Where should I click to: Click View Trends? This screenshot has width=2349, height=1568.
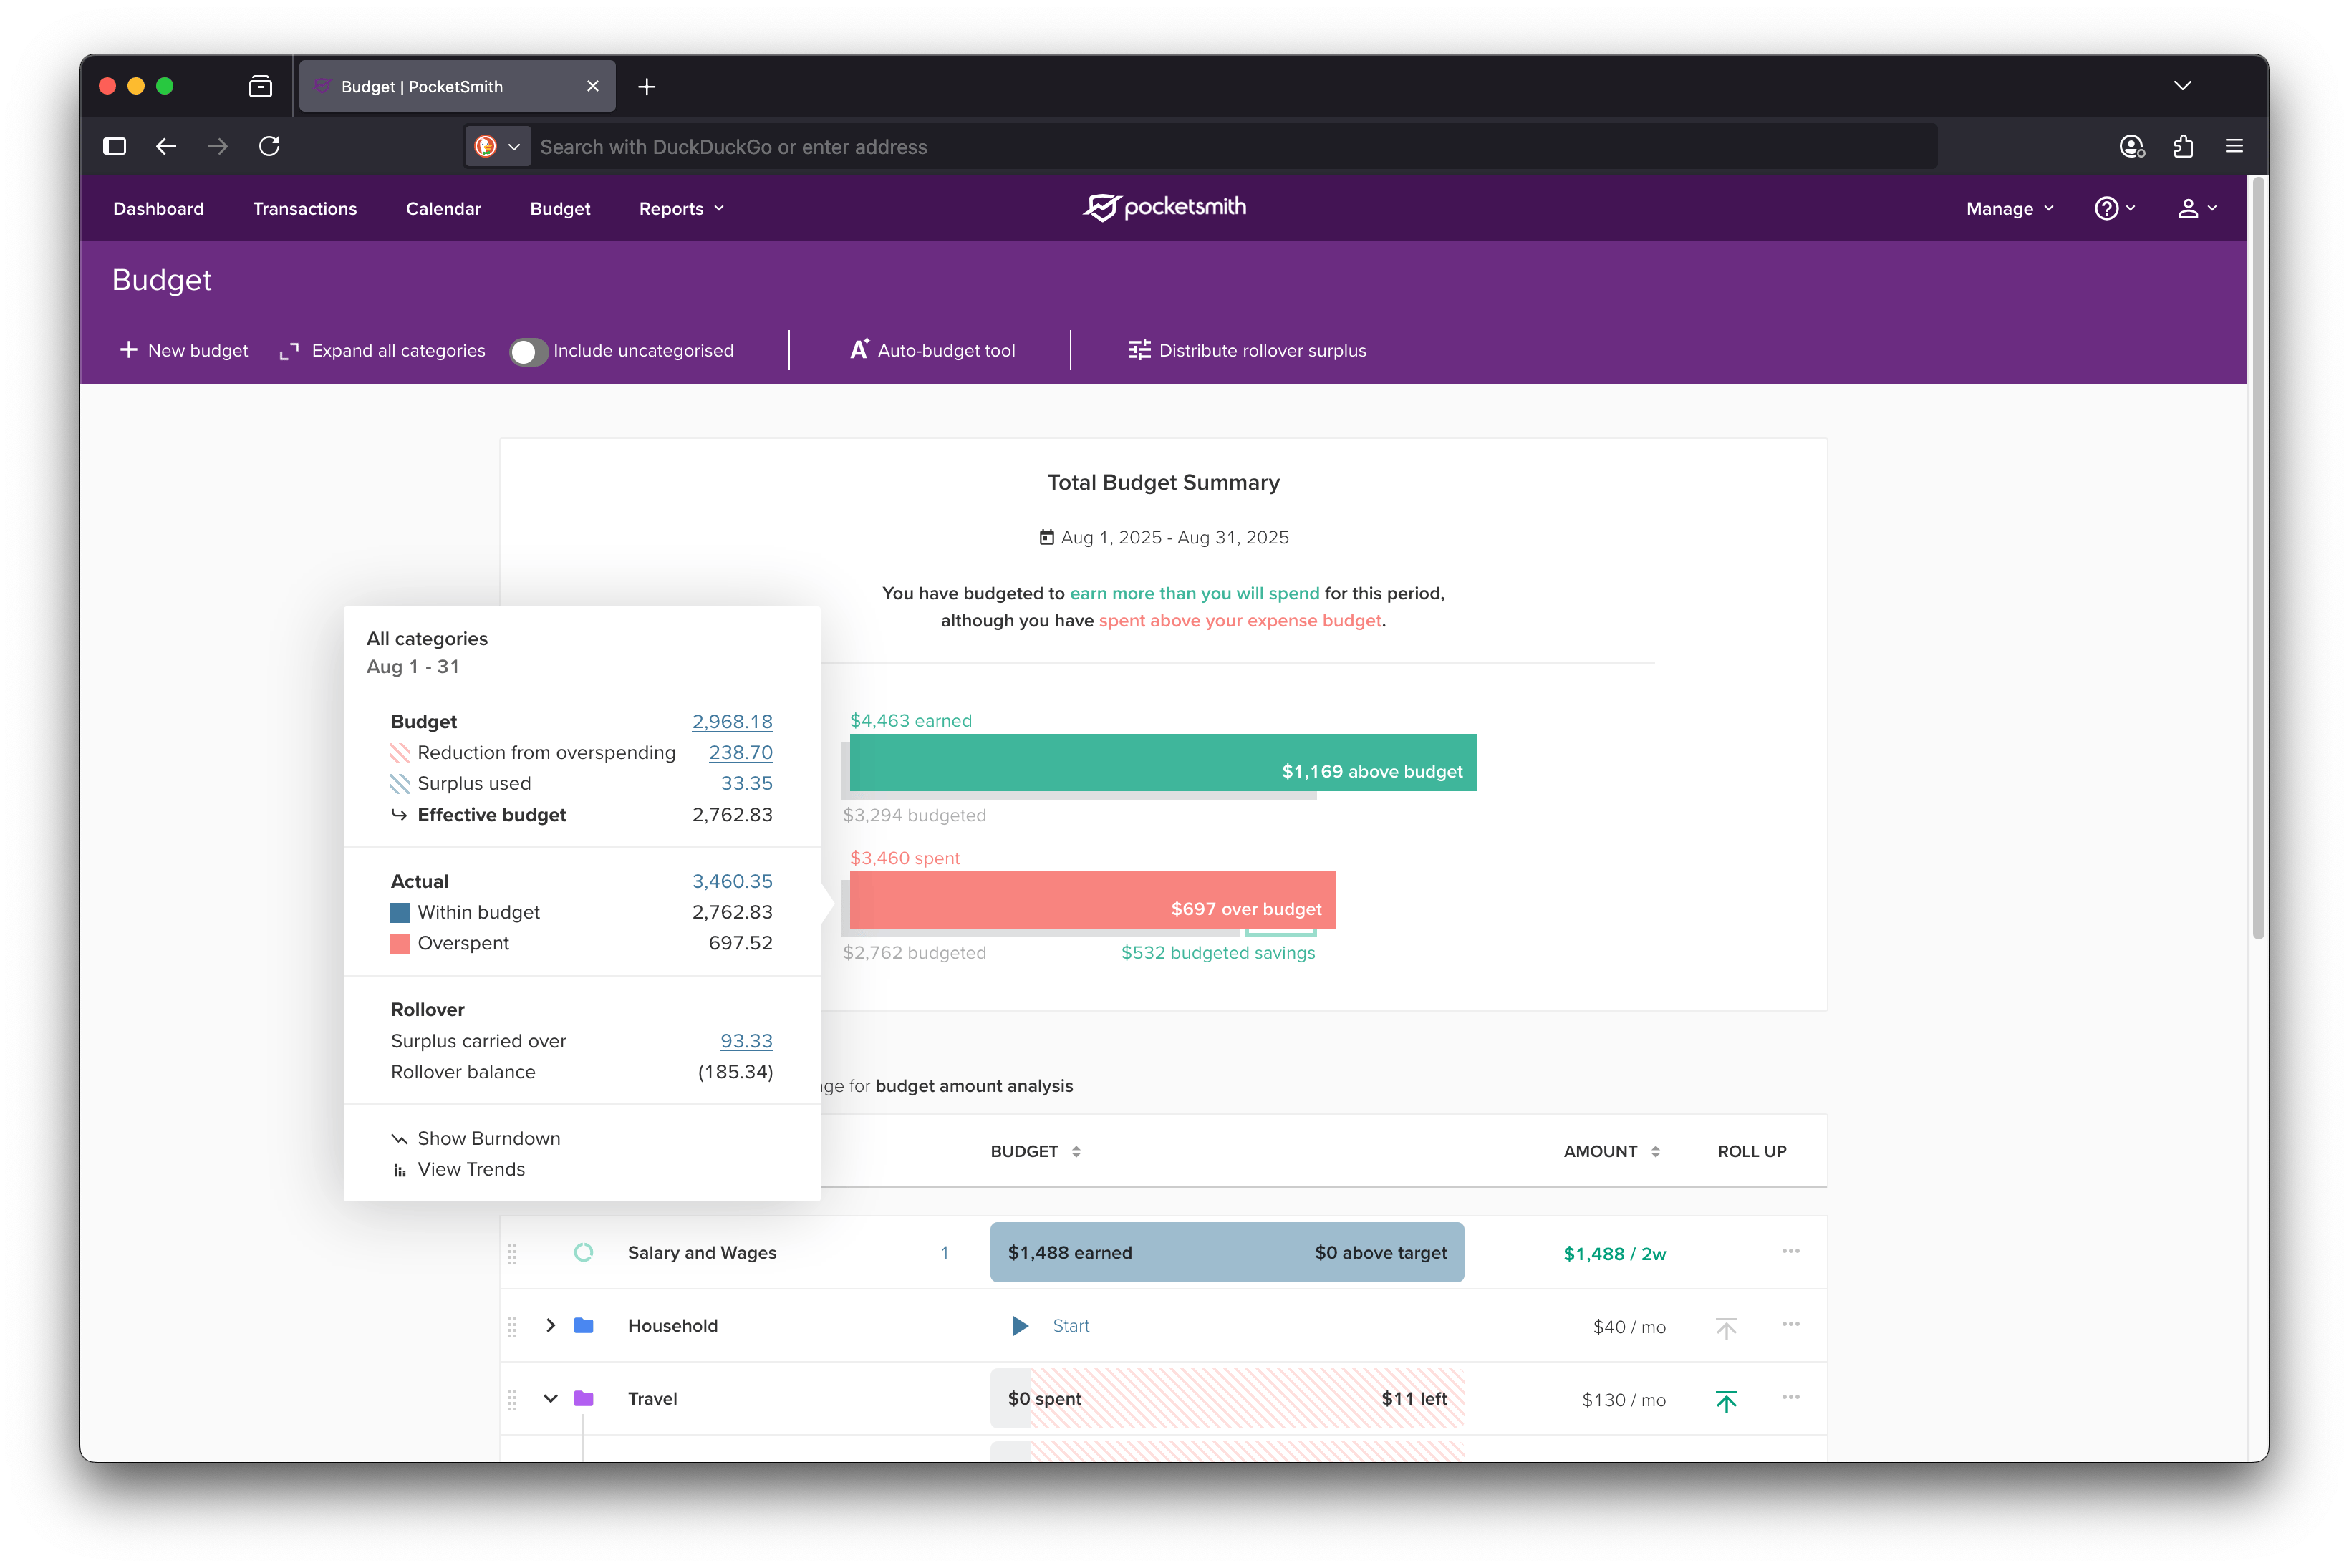click(x=458, y=1169)
